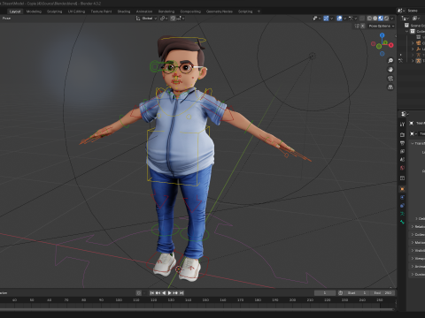Toggle auto keying button in timeline
This screenshot has width=425, height=318.
coord(138,292)
